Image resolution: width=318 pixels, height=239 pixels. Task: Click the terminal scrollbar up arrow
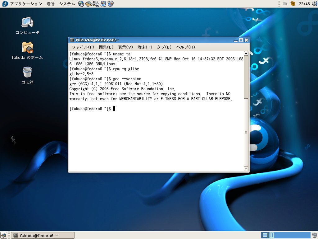coord(246,53)
